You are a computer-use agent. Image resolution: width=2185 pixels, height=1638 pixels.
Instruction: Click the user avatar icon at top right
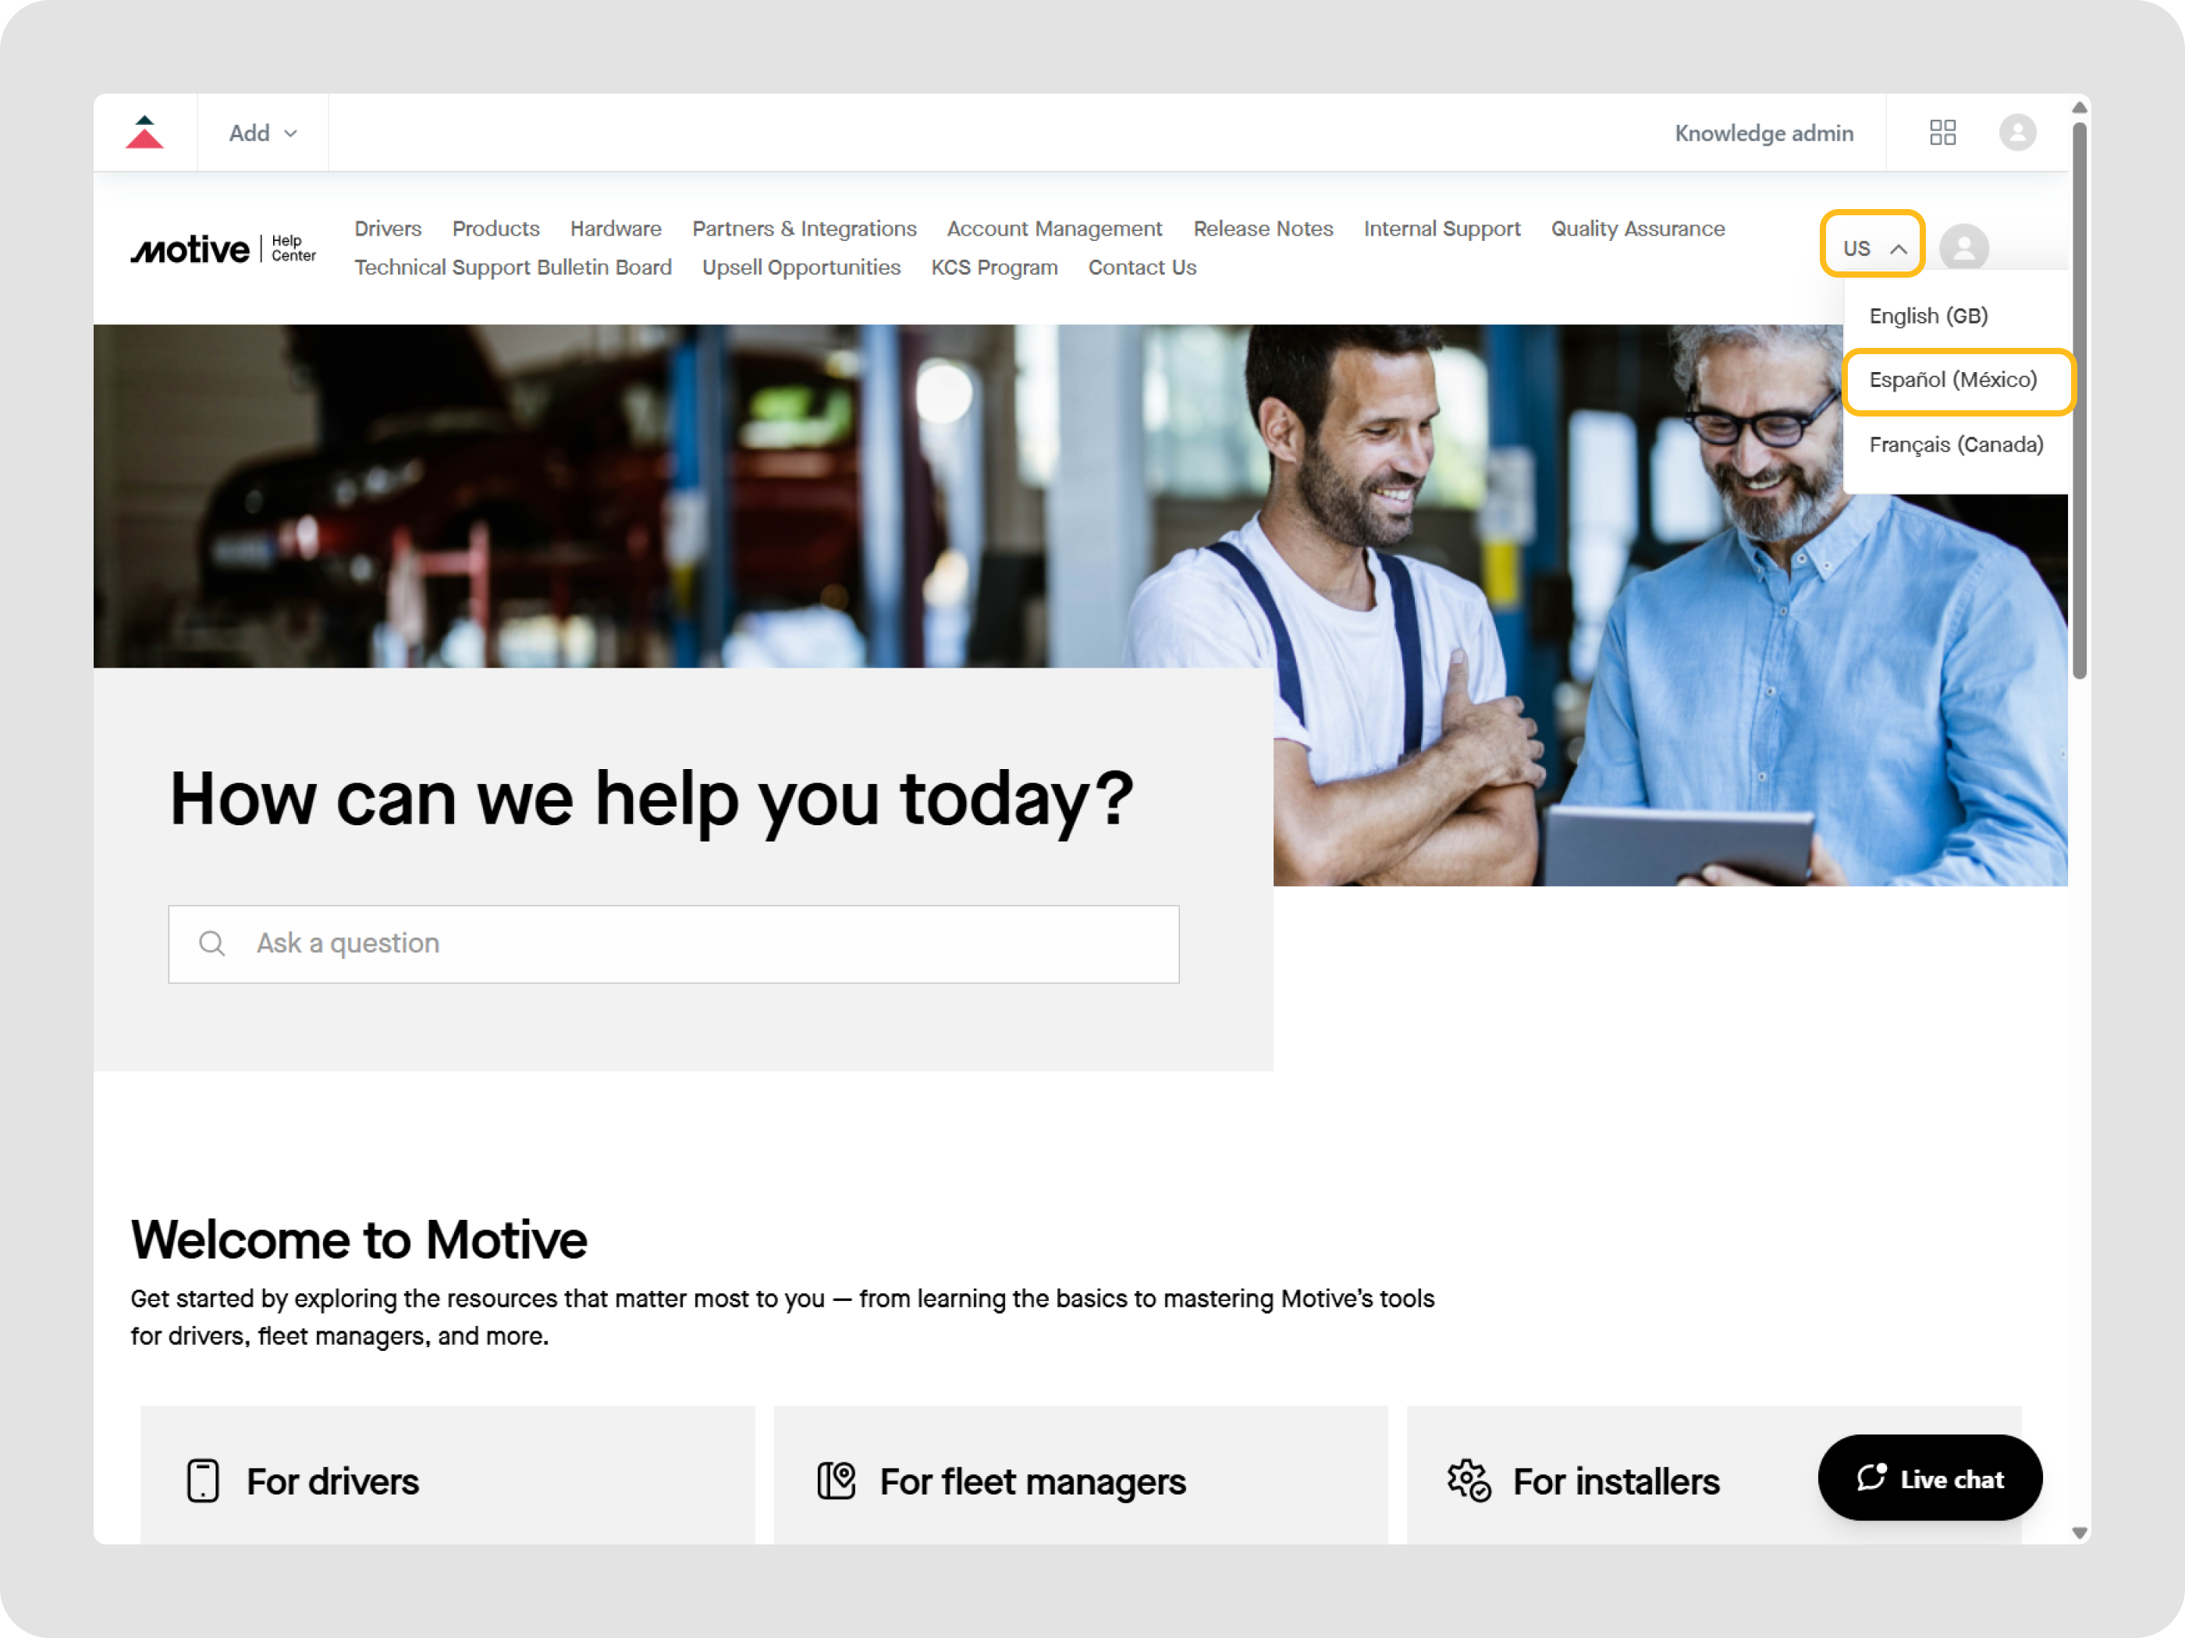[2018, 131]
